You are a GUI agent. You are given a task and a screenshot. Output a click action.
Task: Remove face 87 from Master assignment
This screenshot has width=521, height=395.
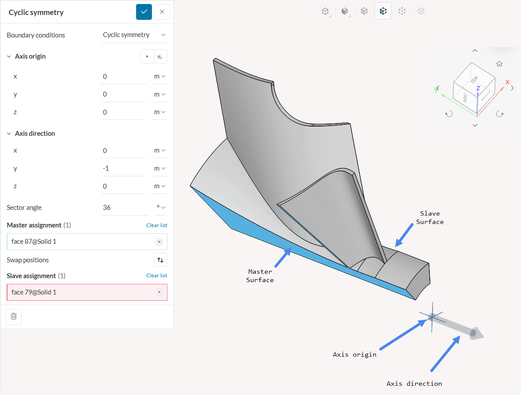(x=159, y=242)
